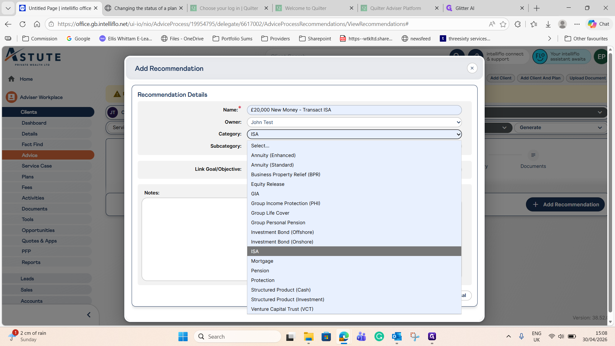Select Structured Product (Investment)
This screenshot has width=615, height=346.
(x=354, y=299)
